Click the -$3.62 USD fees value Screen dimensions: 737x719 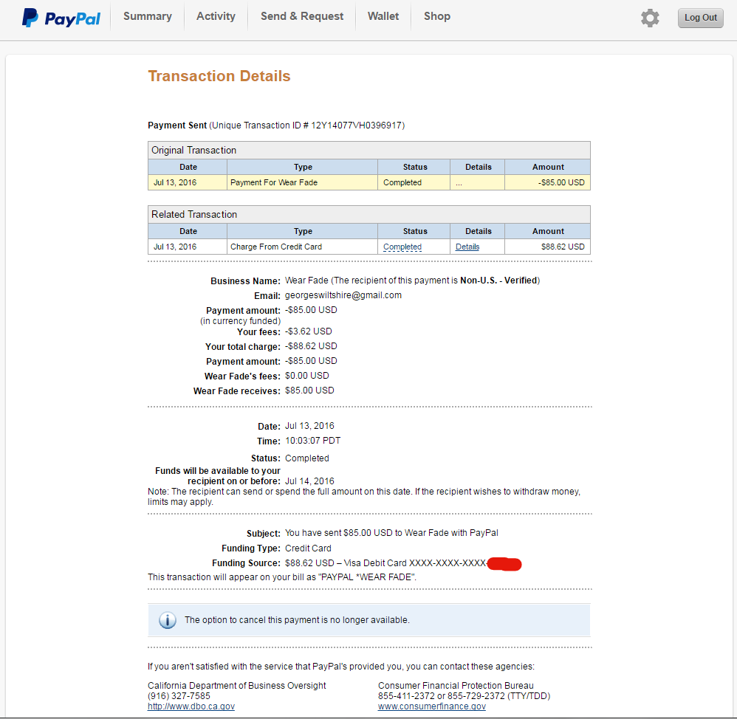click(x=309, y=331)
